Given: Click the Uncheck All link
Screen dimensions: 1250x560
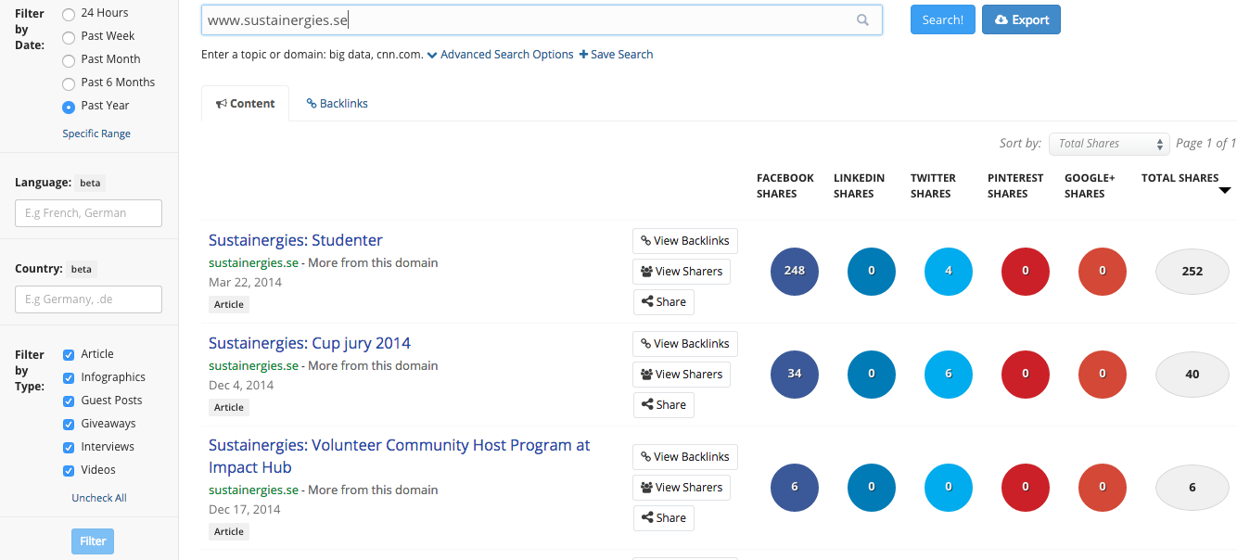Looking at the screenshot, I should 99,498.
